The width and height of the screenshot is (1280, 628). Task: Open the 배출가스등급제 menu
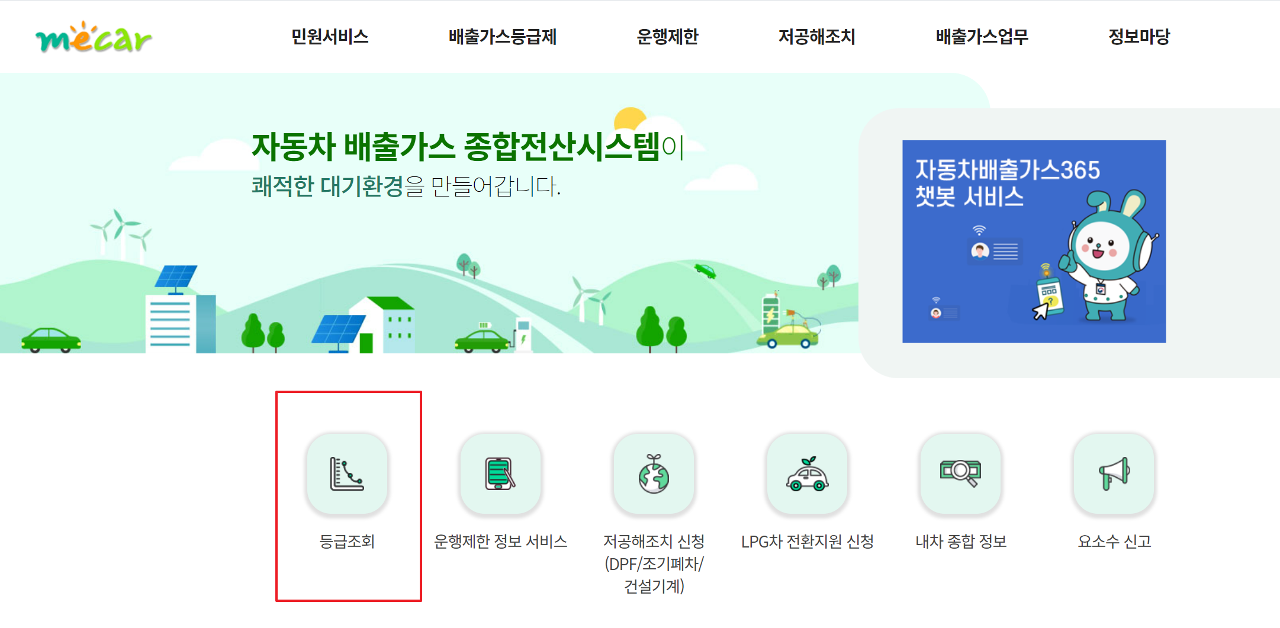(502, 37)
